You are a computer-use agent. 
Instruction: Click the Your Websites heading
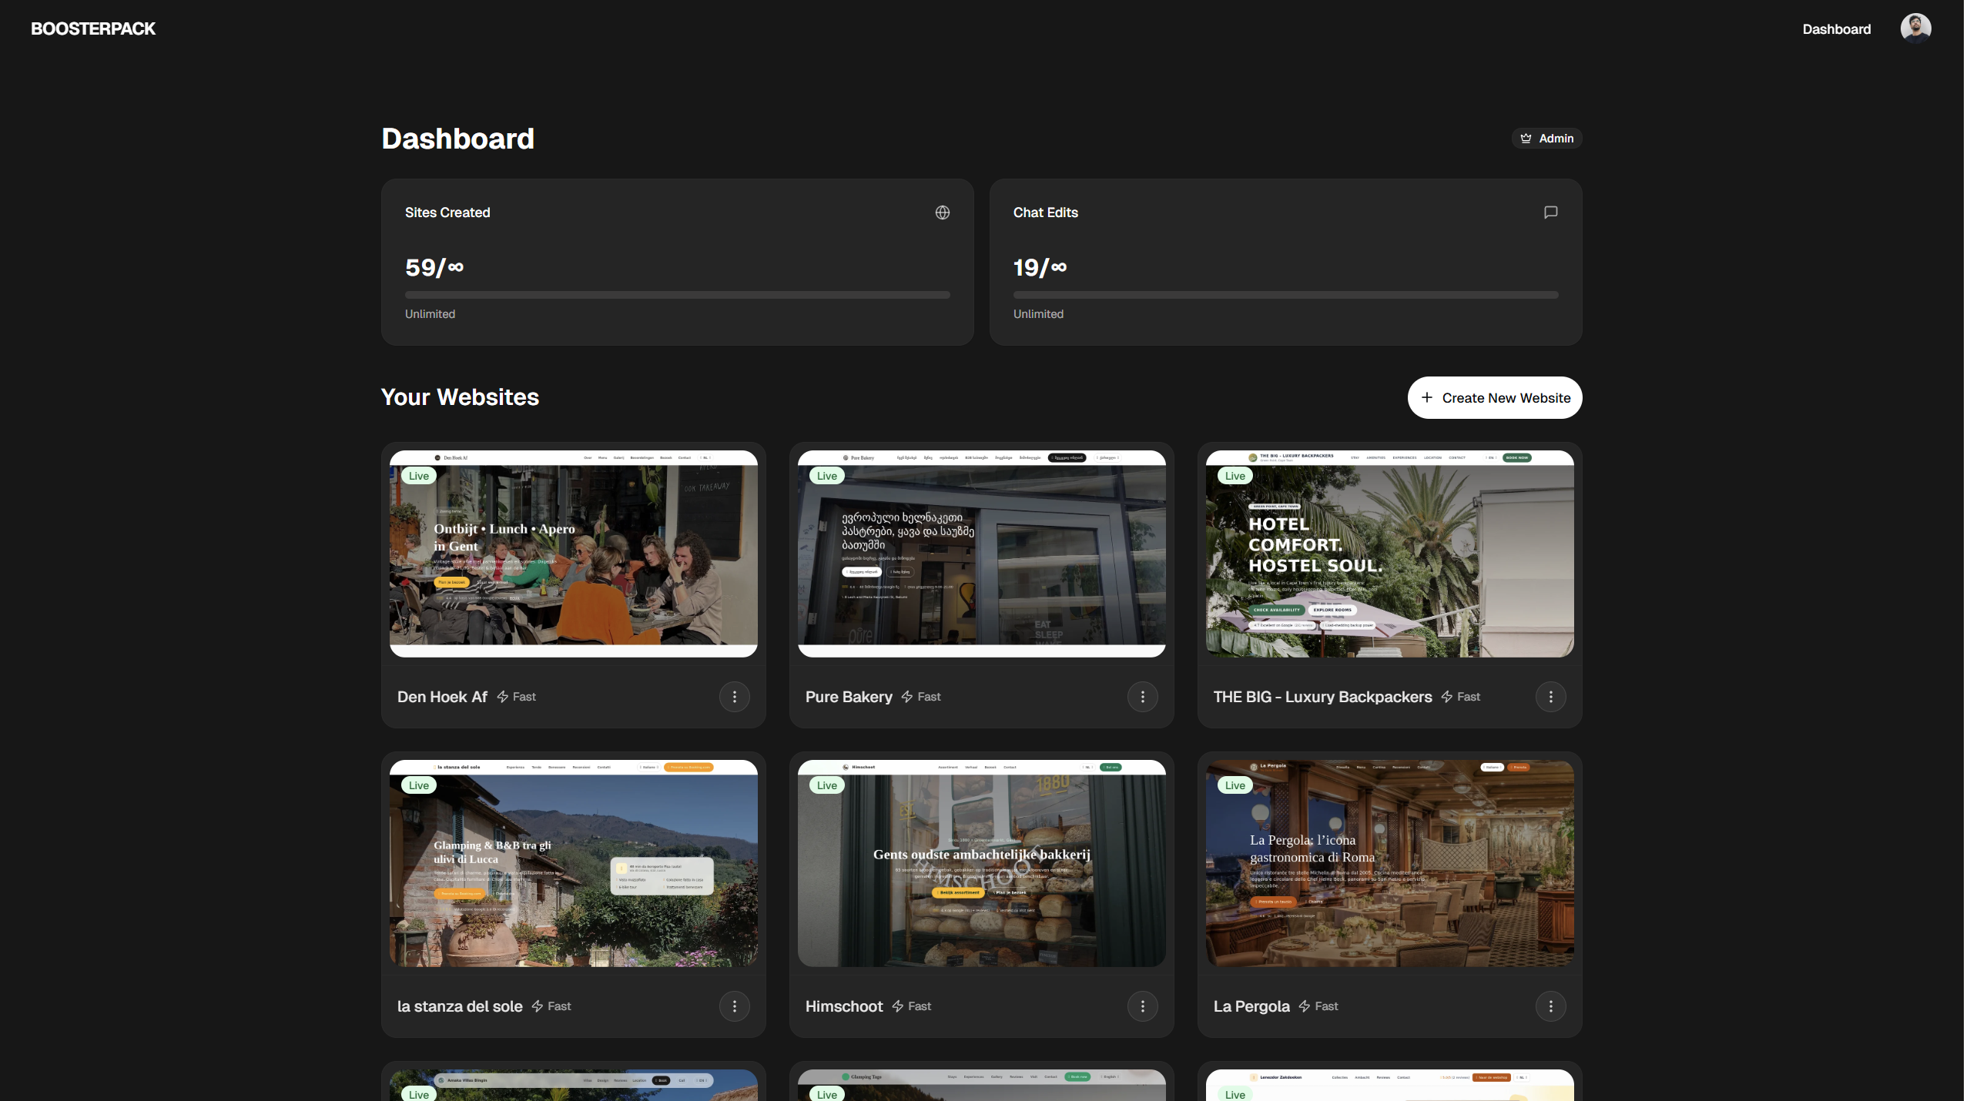[460, 397]
